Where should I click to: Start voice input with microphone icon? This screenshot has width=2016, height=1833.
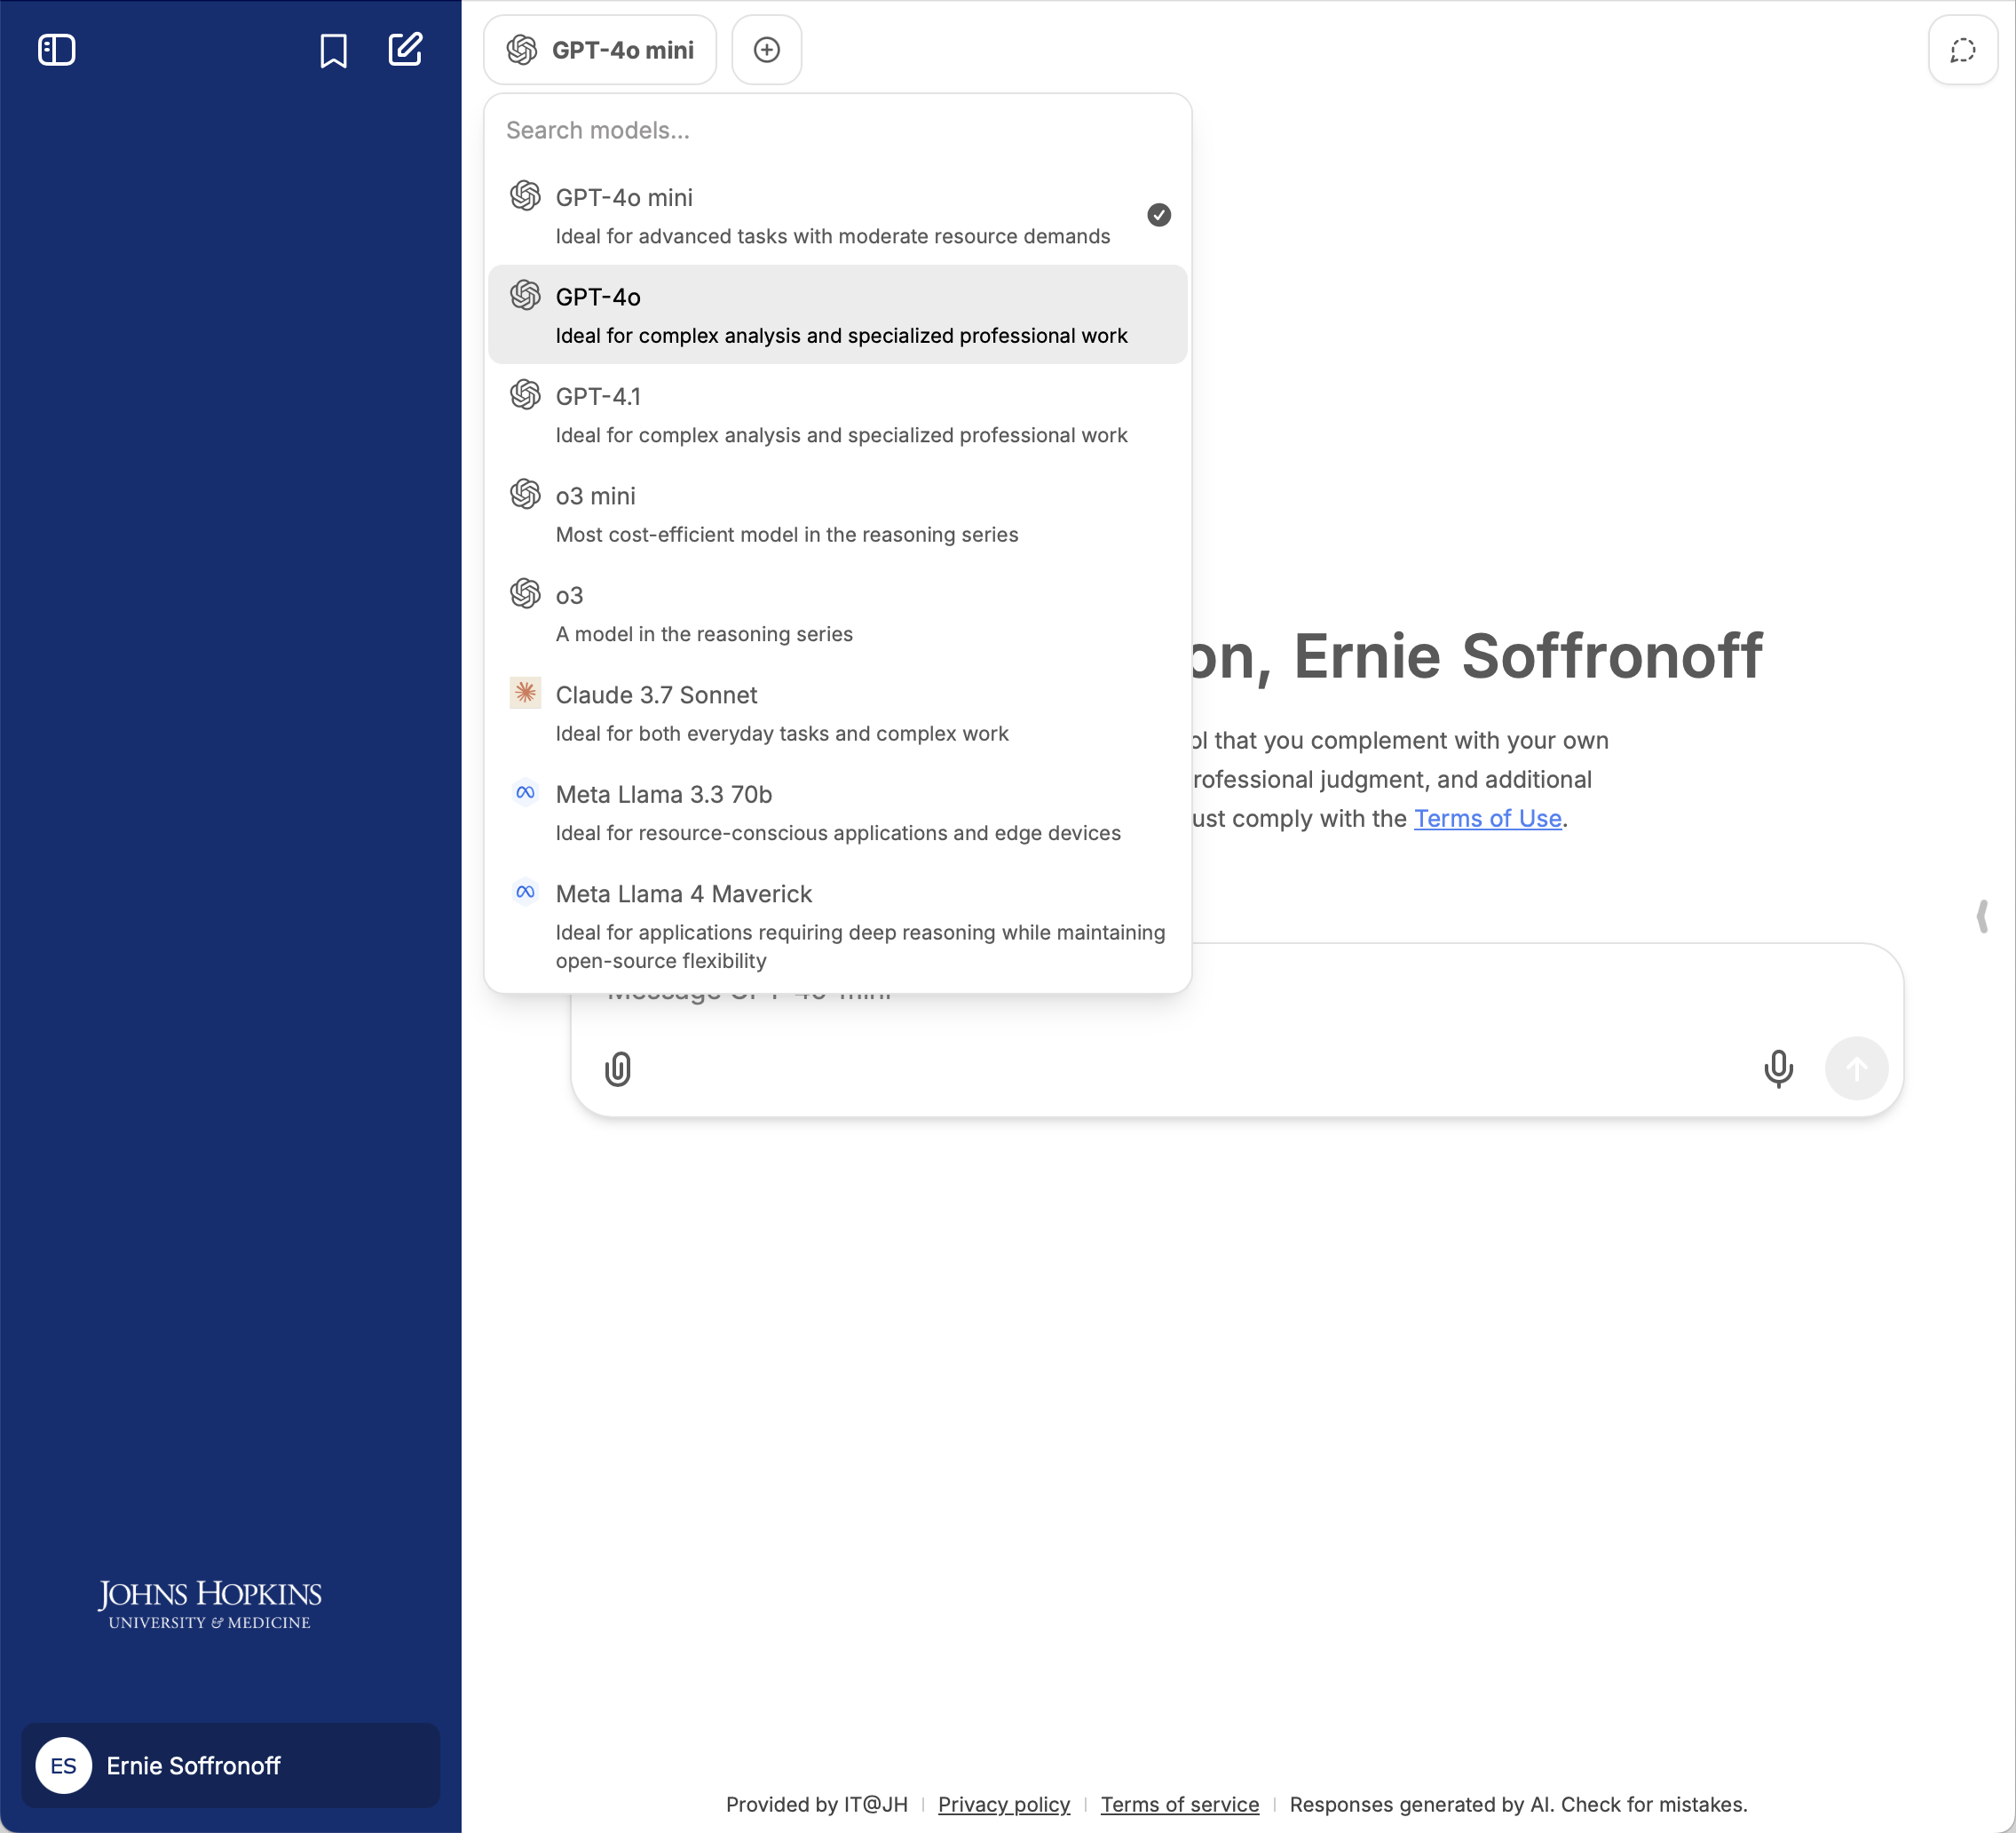(x=1778, y=1068)
